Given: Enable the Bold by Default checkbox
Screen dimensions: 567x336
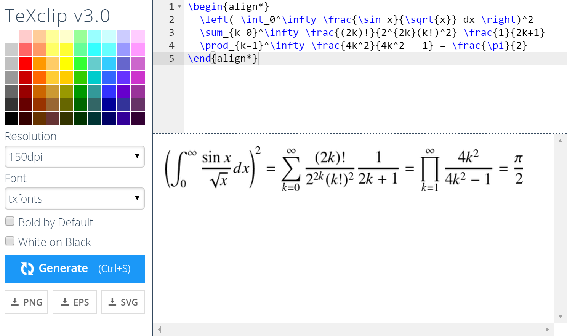Looking at the screenshot, I should [x=10, y=221].
